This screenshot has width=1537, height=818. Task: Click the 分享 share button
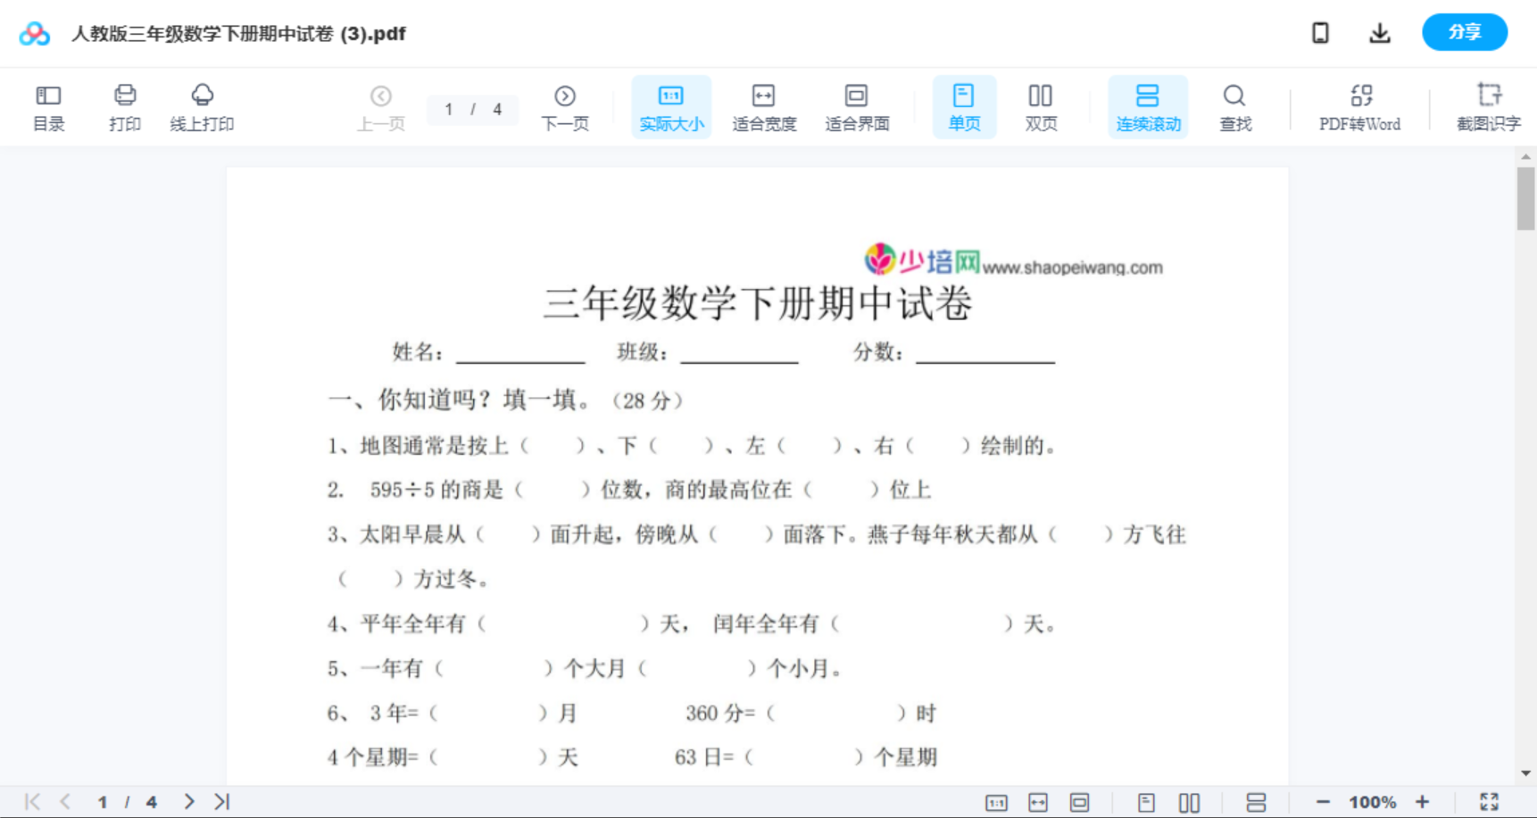point(1464,32)
